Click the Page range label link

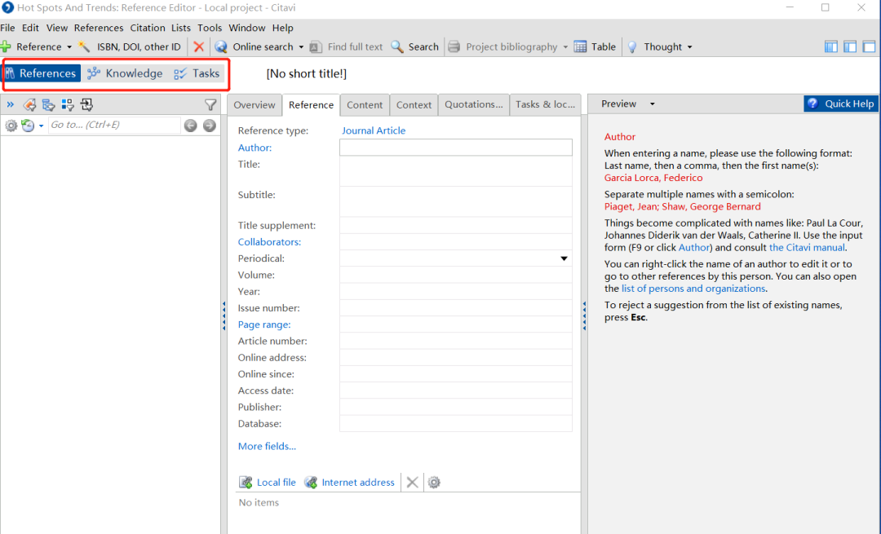point(264,324)
